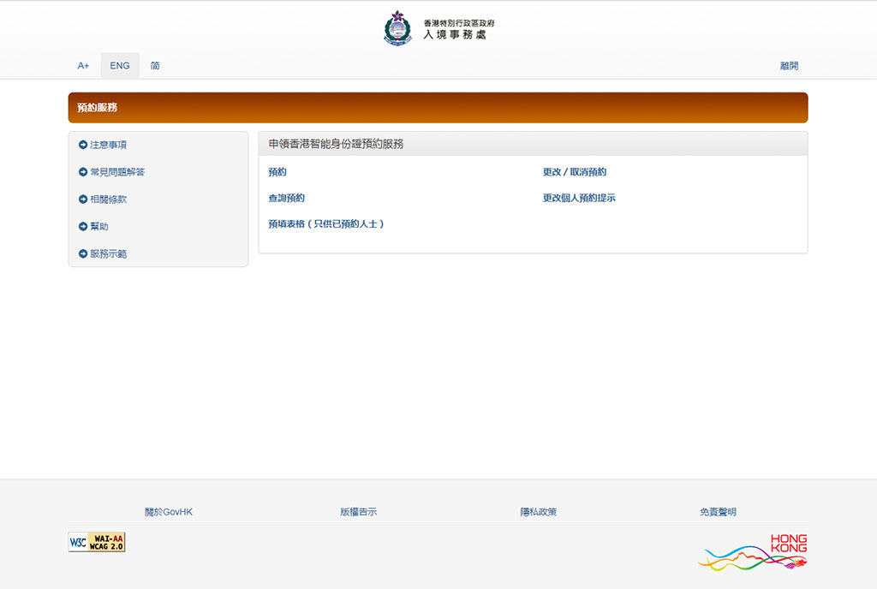877x589 pixels.
Task: Click 離開 to exit
Action: tap(789, 65)
